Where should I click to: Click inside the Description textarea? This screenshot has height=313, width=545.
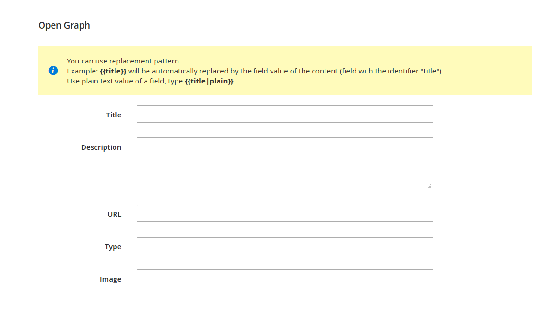point(285,163)
